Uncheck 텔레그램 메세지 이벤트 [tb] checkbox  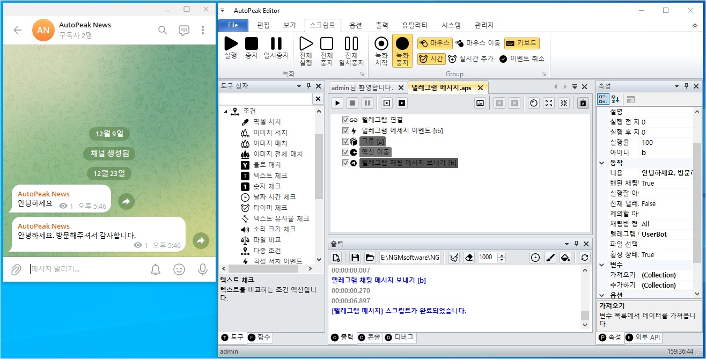pos(345,130)
